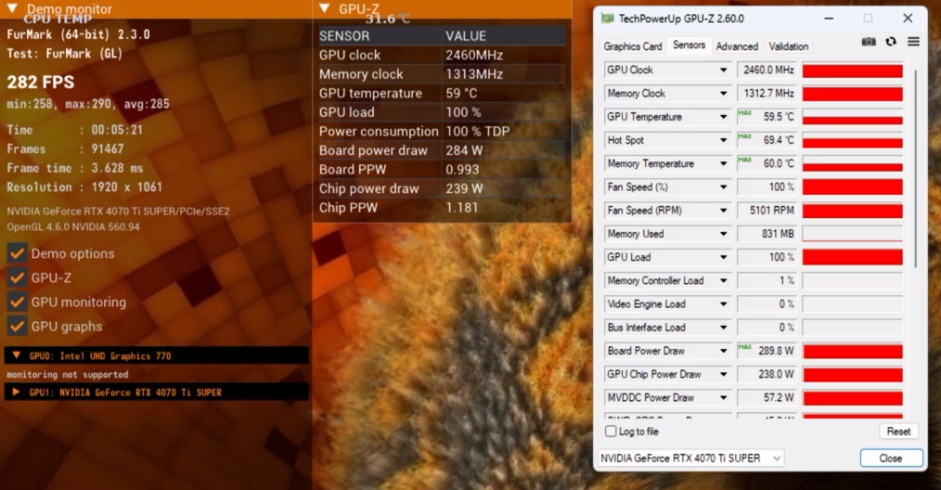Image resolution: width=941 pixels, height=490 pixels.
Task: Click the Reset button
Action: 897,432
